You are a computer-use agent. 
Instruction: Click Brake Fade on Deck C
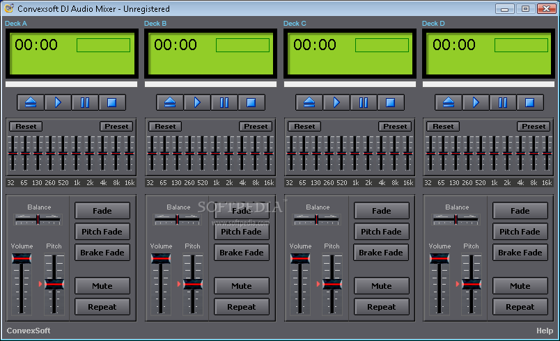pyautogui.click(x=381, y=252)
